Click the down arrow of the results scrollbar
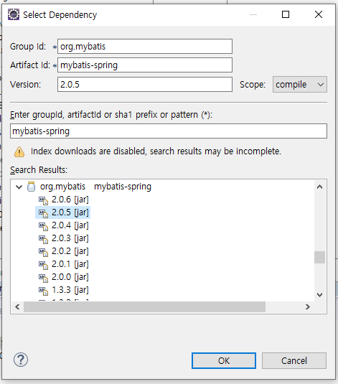This screenshot has height=384, width=338. coord(319,295)
